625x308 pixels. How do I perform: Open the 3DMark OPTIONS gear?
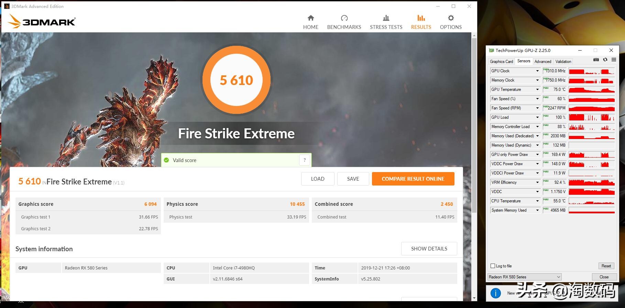pyautogui.click(x=451, y=22)
